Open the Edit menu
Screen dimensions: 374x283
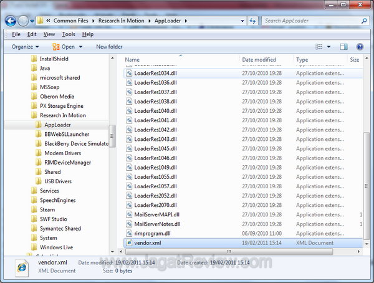[x=32, y=34]
